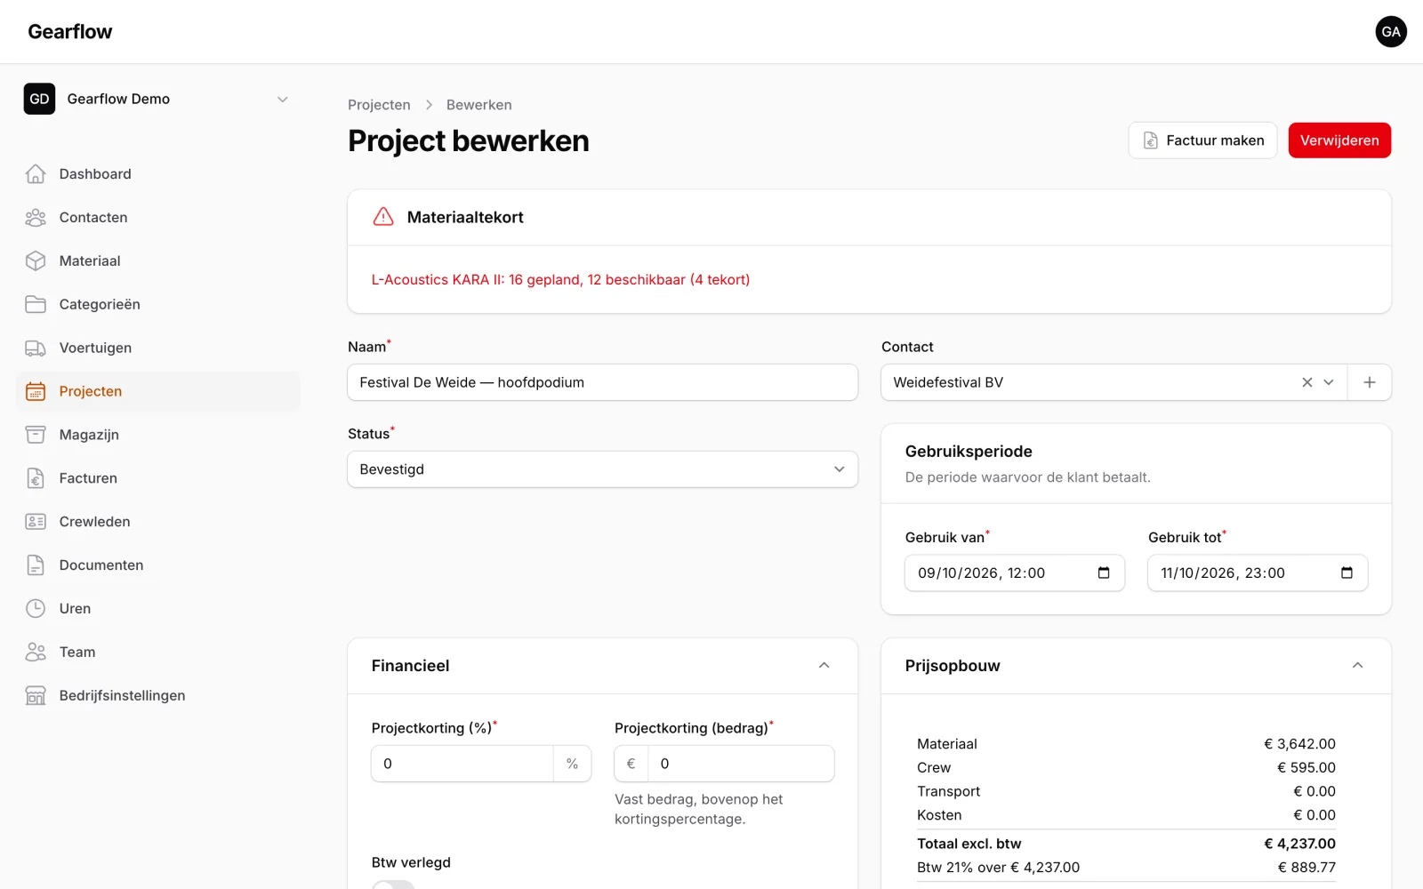Open Bedrijfsinstellingen menu item

158,696
